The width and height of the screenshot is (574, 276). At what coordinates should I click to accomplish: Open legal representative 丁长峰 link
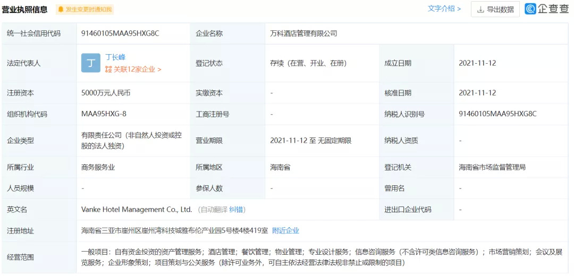(x=115, y=57)
